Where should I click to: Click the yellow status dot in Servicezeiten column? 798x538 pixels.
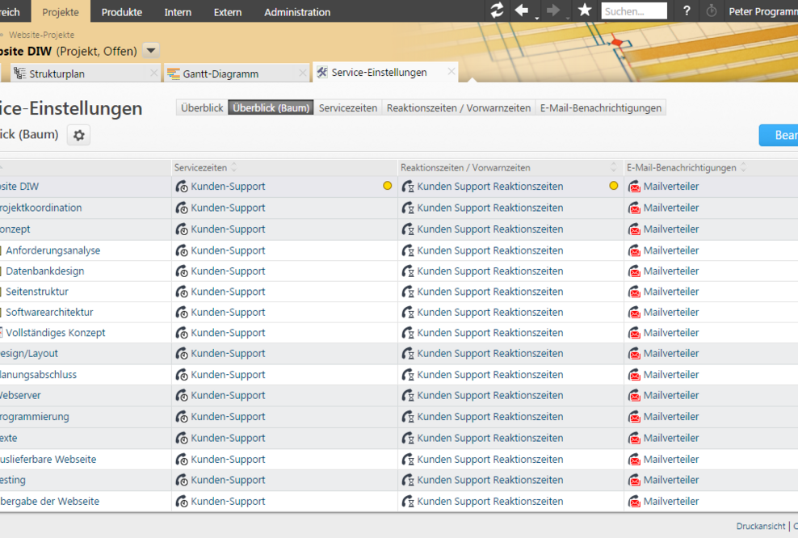pyautogui.click(x=388, y=186)
